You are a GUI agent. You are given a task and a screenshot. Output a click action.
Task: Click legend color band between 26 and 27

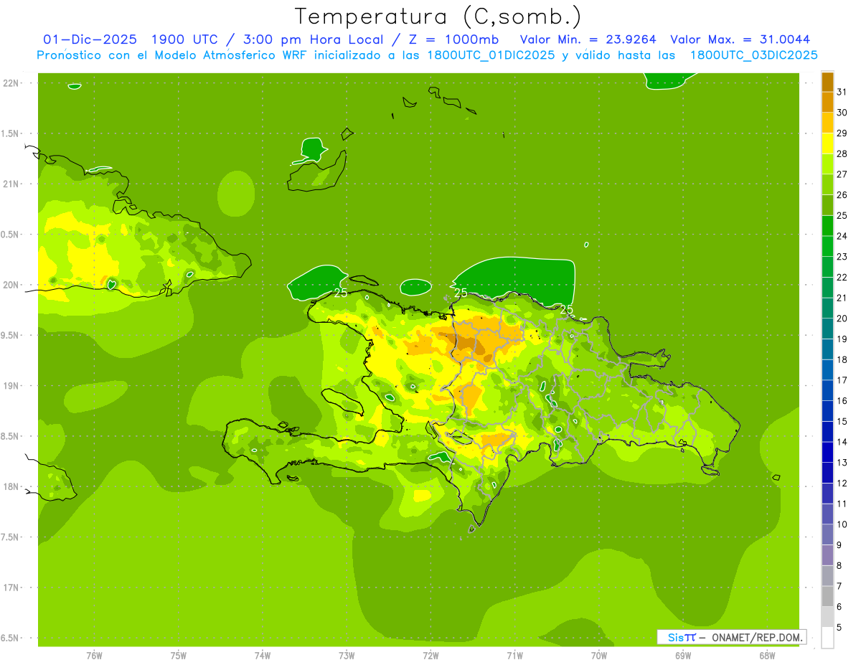tap(827, 185)
